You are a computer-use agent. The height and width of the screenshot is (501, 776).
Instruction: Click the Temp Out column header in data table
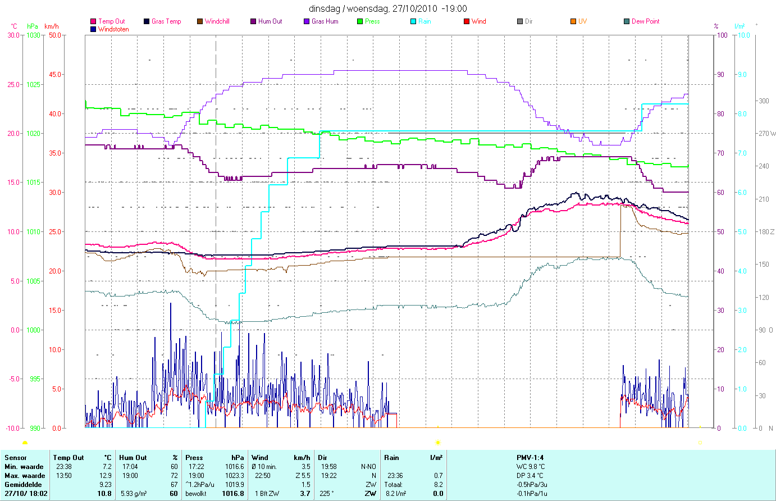coord(69,458)
